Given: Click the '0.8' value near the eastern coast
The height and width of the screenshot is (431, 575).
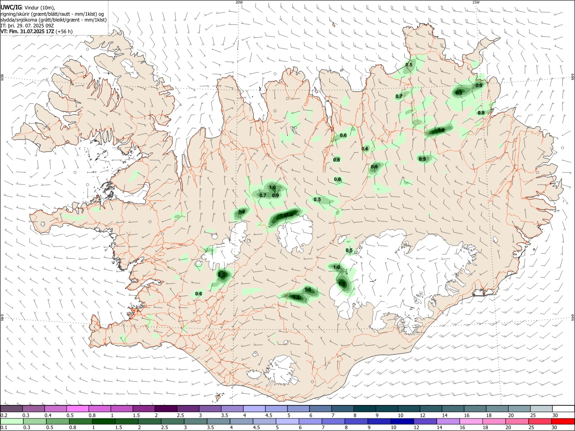Looking at the screenshot, I should coord(481,113).
